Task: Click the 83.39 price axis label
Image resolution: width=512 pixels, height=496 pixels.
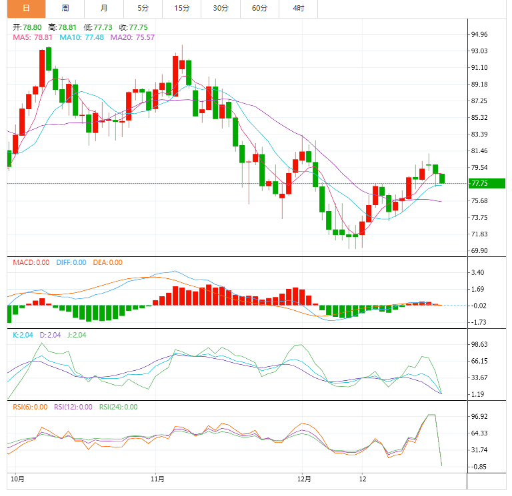Action: (479, 134)
